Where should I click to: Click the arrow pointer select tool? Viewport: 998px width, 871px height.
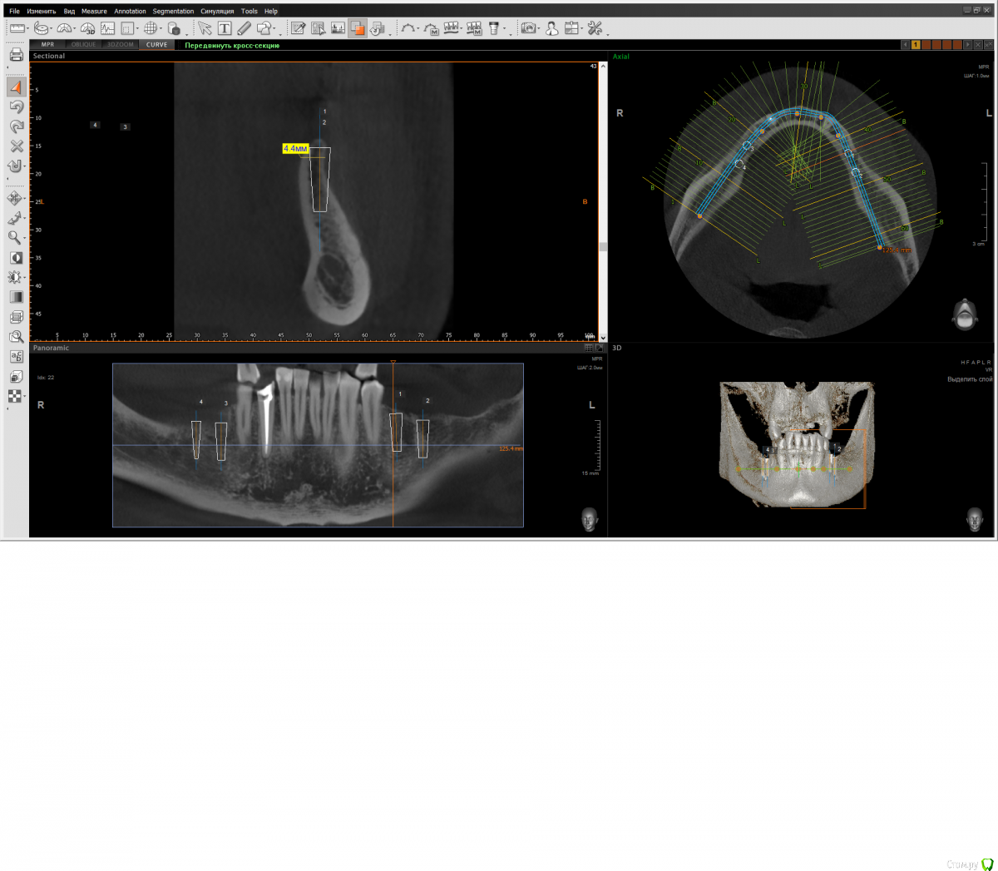tap(205, 28)
